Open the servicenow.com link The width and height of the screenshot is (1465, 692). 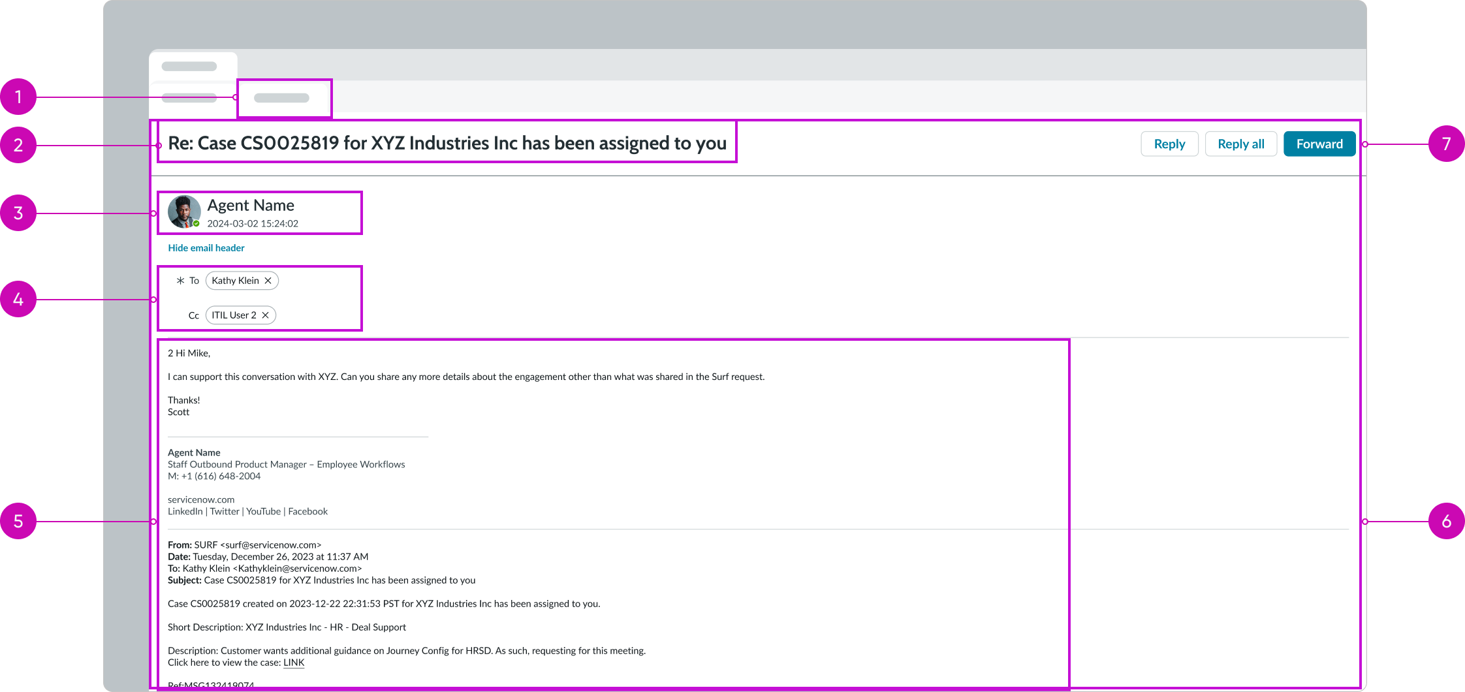[x=200, y=499]
